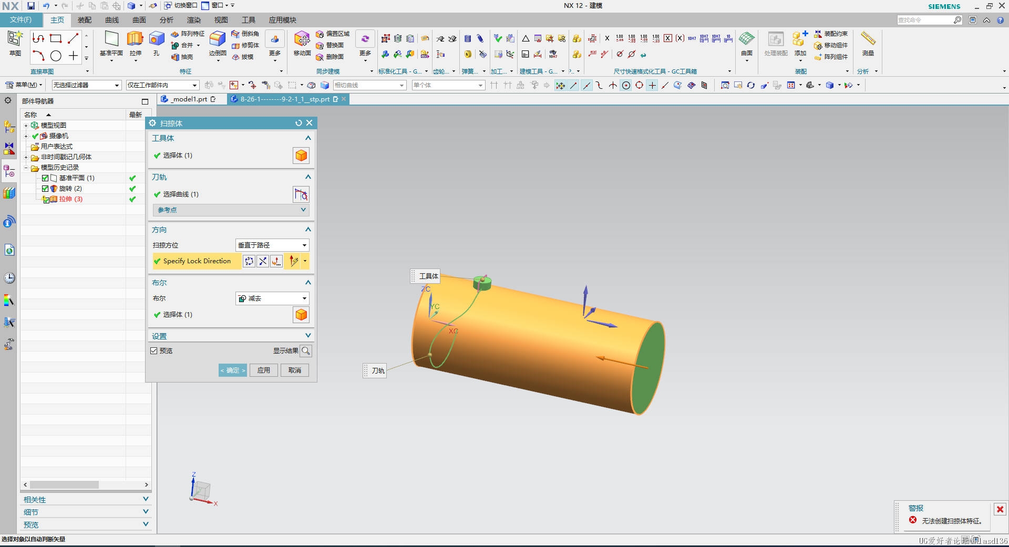Image resolution: width=1009 pixels, height=547 pixels.
Task: Open the 布尔 type dropdown (减去)
Action: (x=272, y=298)
